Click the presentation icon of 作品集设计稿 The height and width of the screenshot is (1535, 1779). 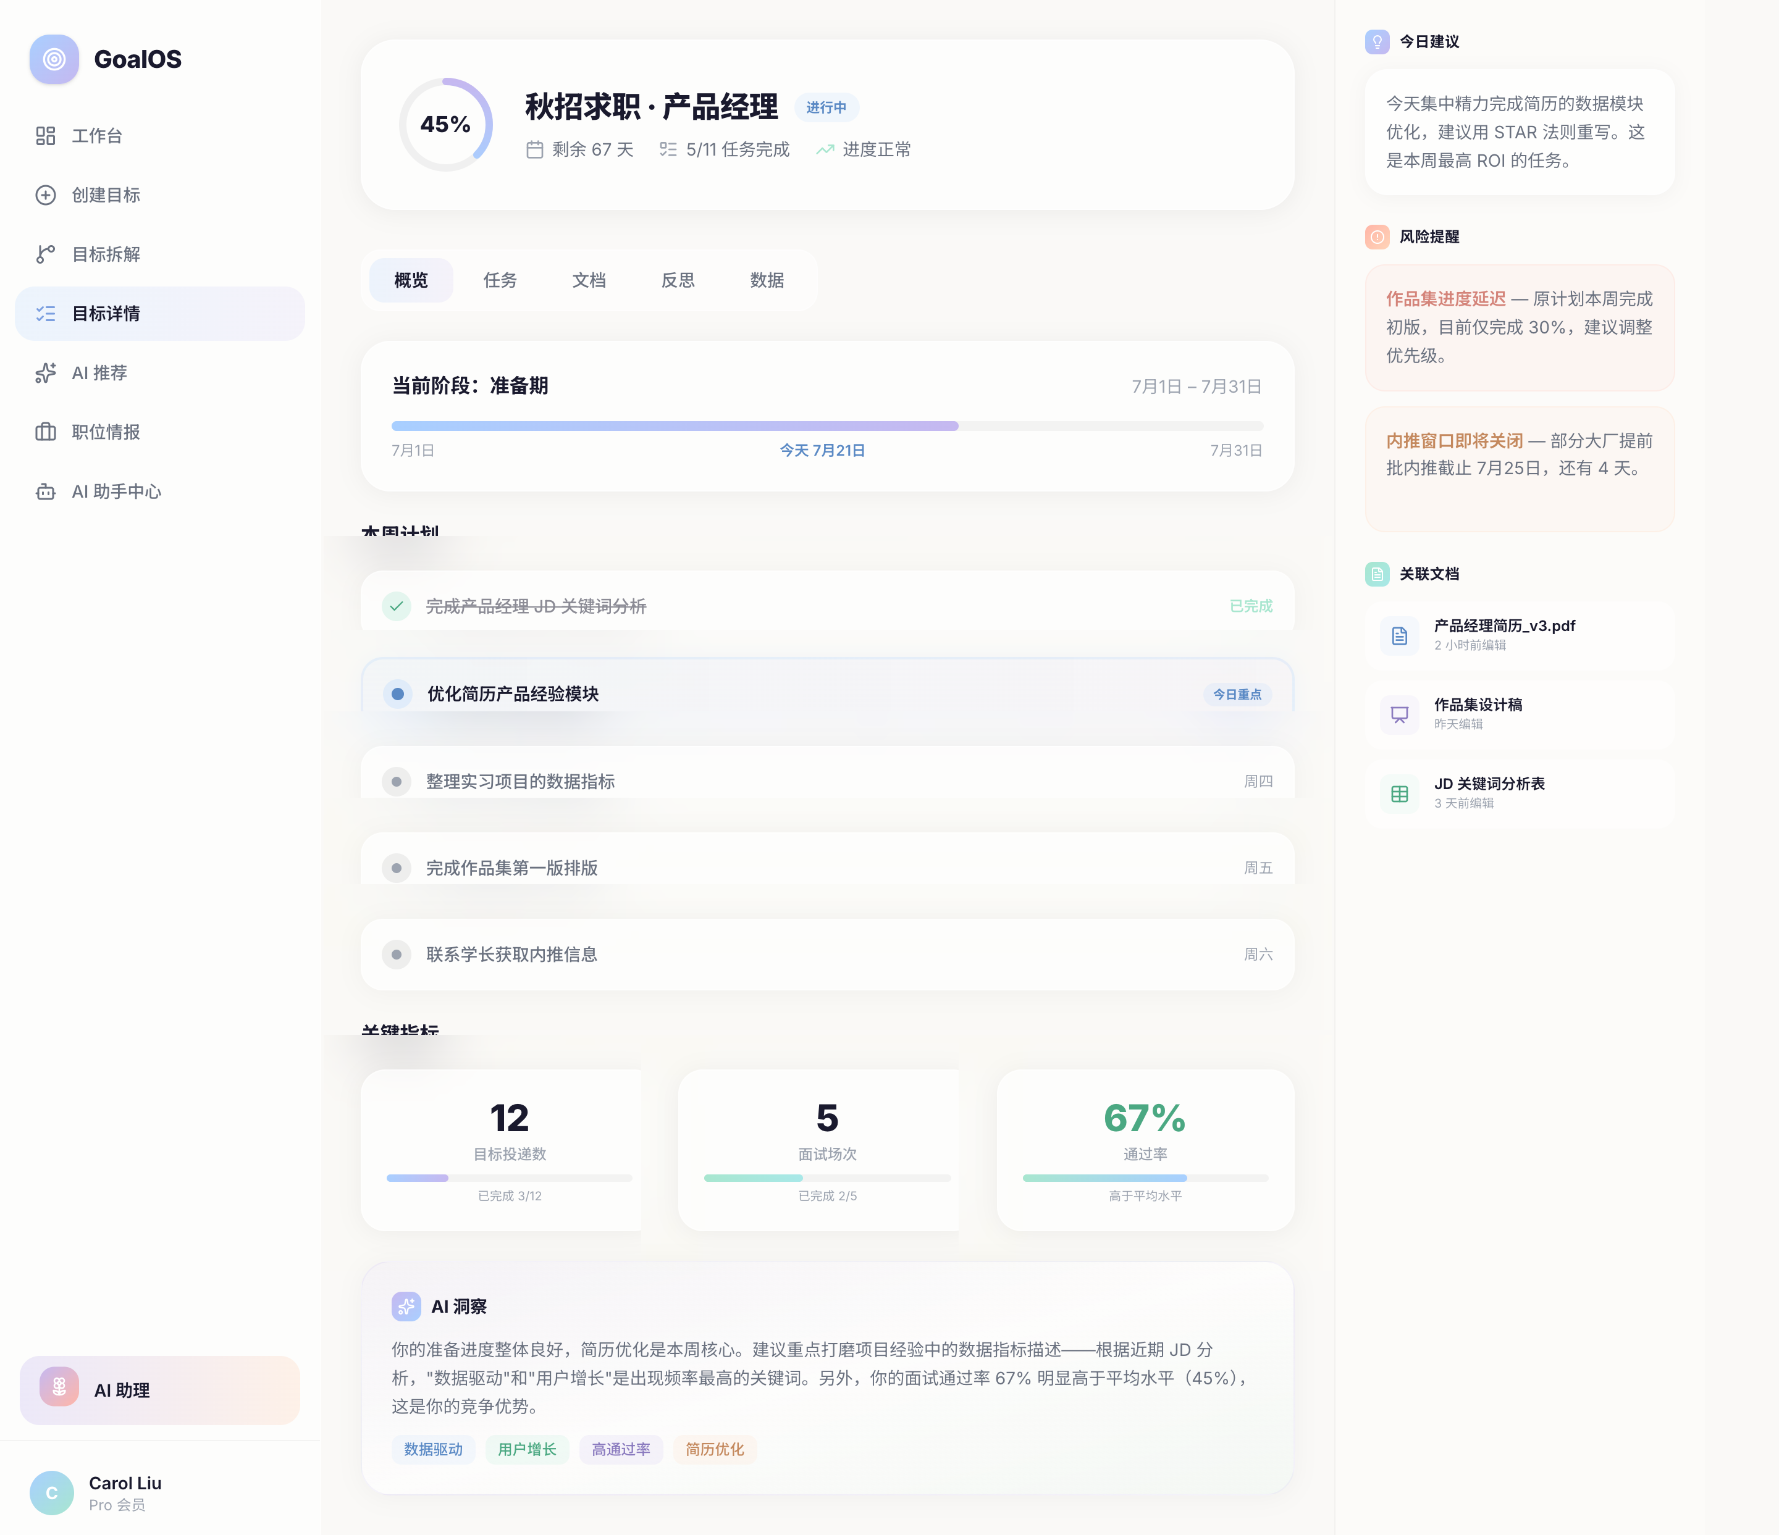click(x=1400, y=714)
